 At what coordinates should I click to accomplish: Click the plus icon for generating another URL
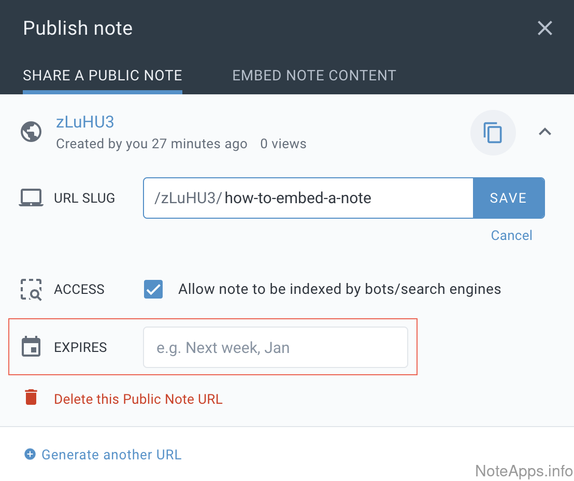click(x=30, y=455)
